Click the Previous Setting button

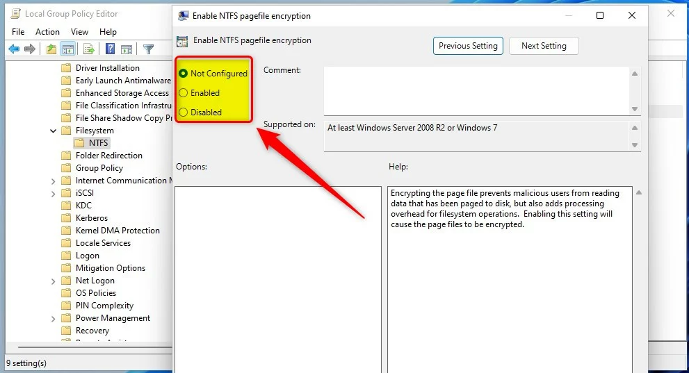[468, 46]
